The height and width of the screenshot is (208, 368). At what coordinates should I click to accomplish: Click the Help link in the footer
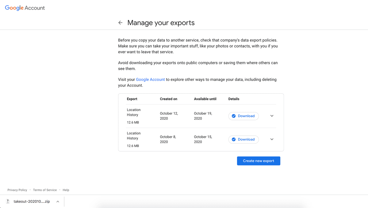tap(66, 190)
